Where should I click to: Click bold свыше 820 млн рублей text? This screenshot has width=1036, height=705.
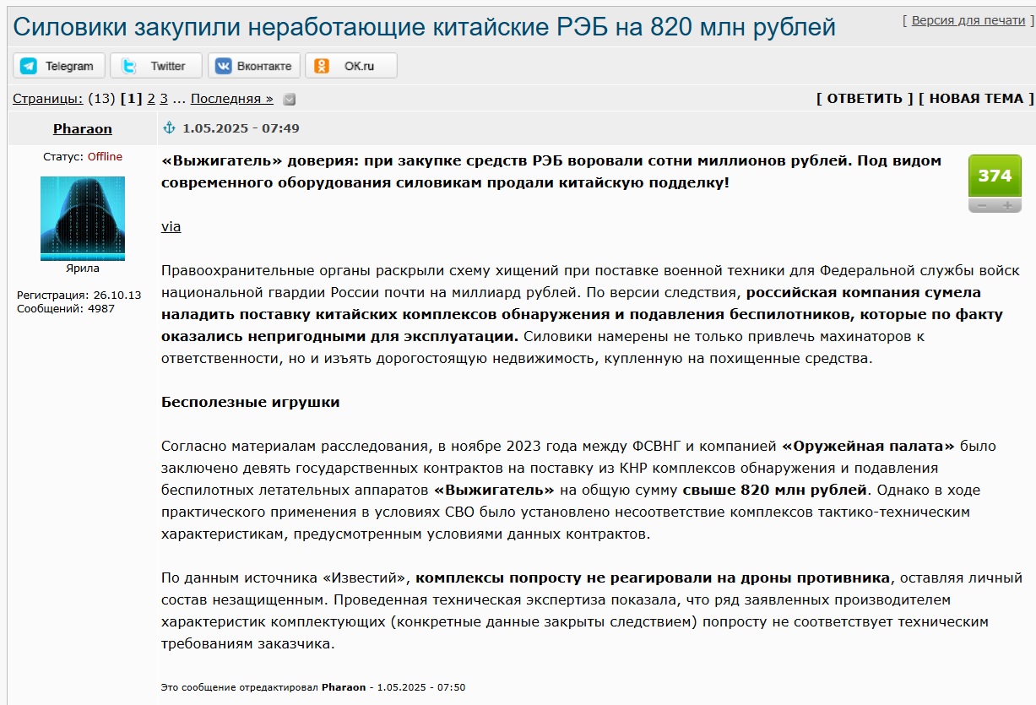tap(774, 490)
